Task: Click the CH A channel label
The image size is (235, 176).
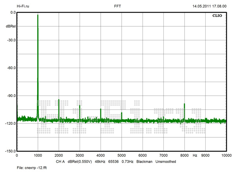Action: [x=60, y=162]
